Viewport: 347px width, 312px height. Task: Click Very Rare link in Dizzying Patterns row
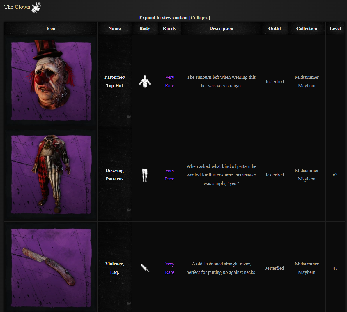[x=169, y=175]
